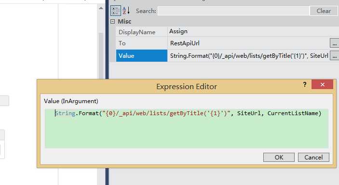Viewport: 339px width, 185px height.
Task: Click the left pane vertical scrollbar thumb
Action: click(x=101, y=56)
